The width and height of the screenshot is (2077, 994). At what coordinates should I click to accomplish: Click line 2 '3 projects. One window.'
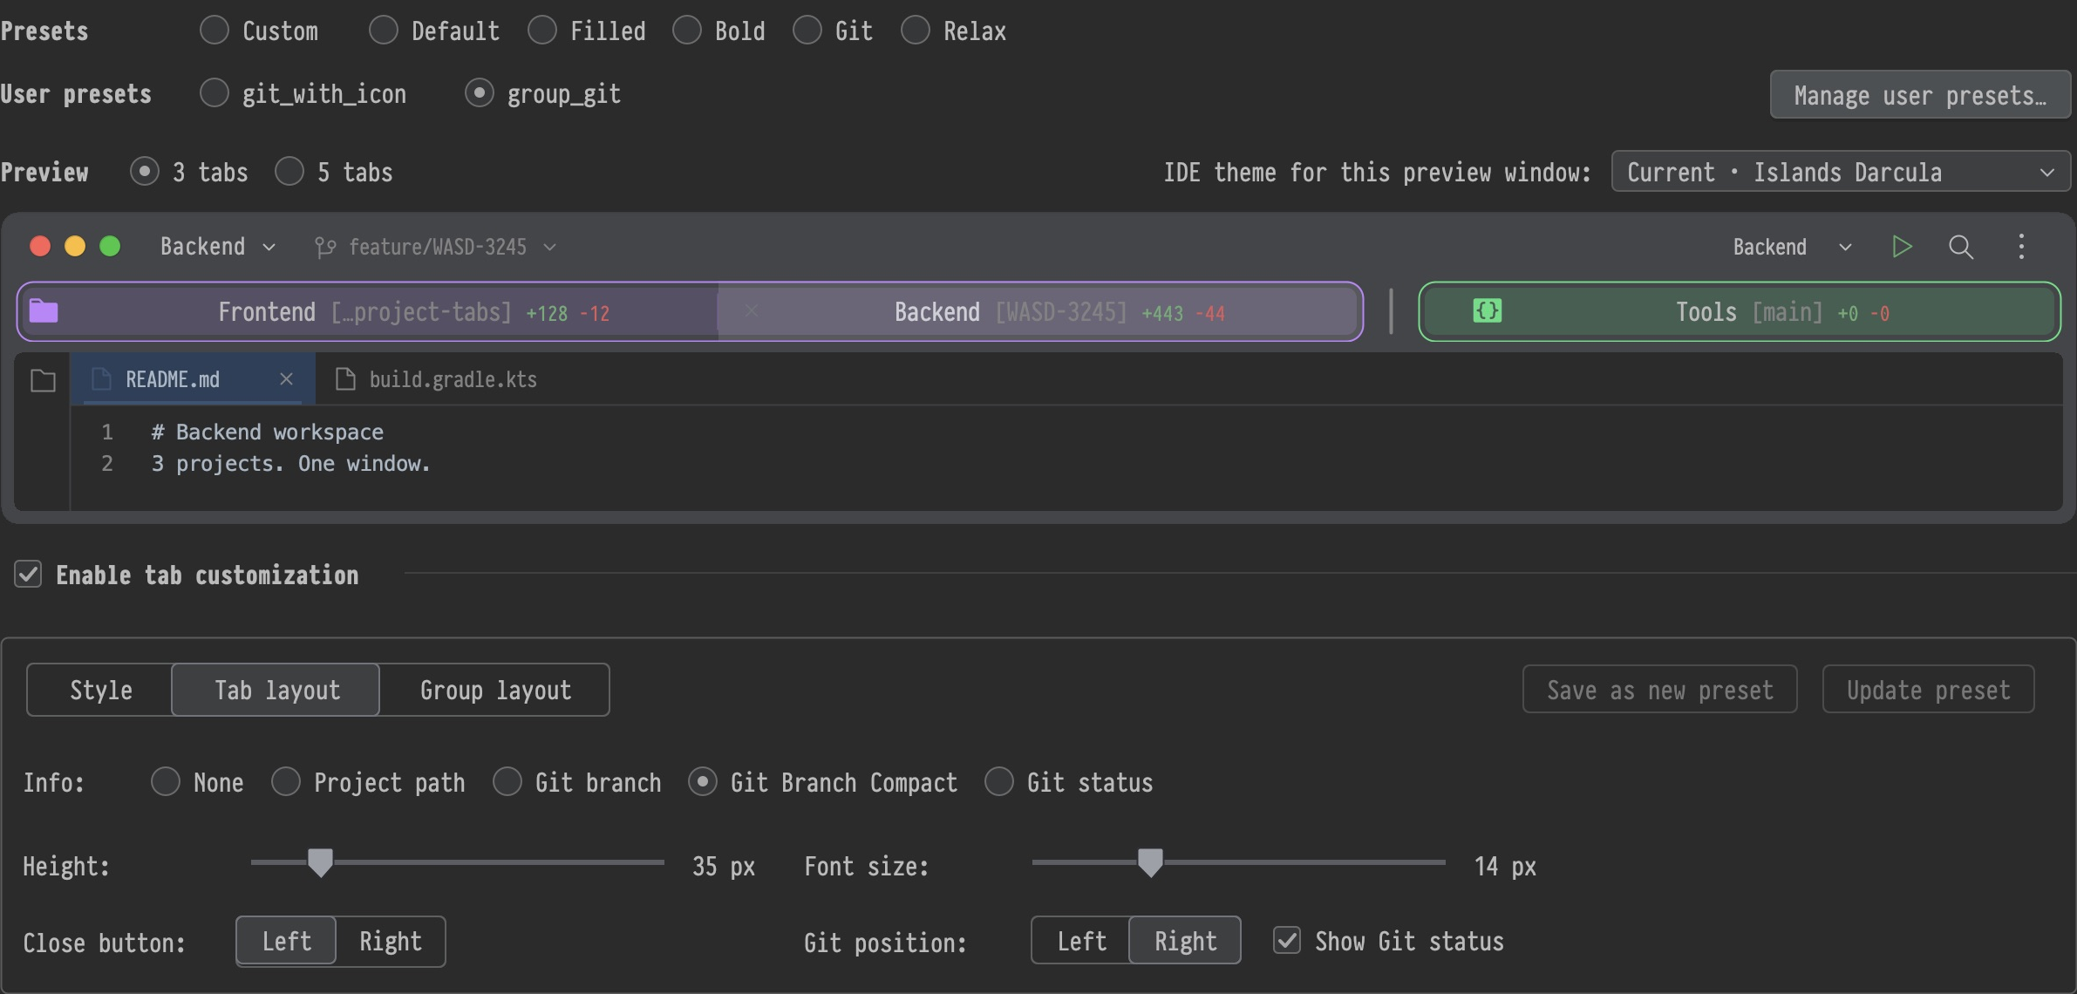tap(291, 463)
